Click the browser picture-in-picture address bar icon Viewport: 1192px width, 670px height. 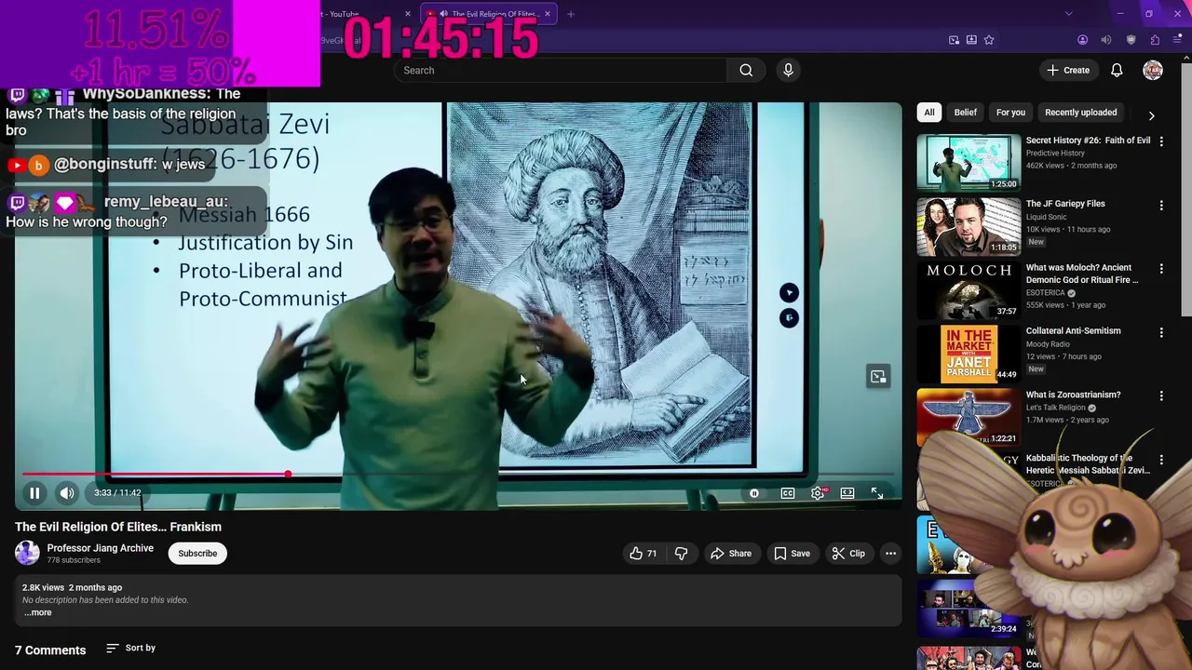point(954,40)
